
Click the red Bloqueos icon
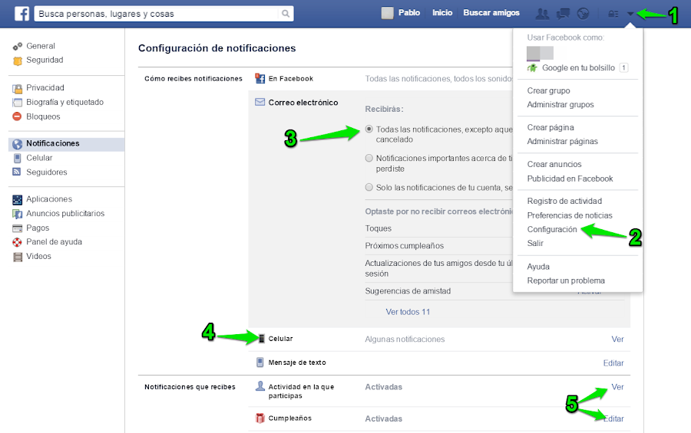pos(17,116)
